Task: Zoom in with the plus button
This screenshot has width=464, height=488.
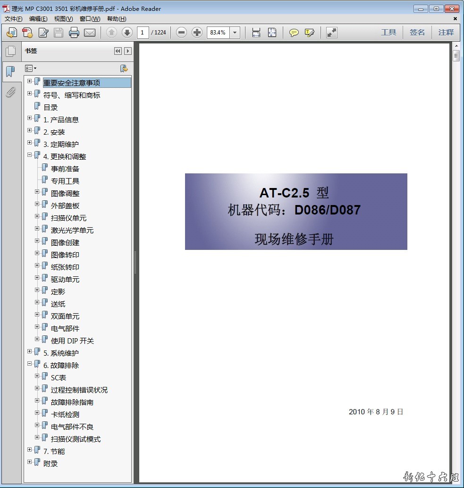Action: [x=197, y=33]
